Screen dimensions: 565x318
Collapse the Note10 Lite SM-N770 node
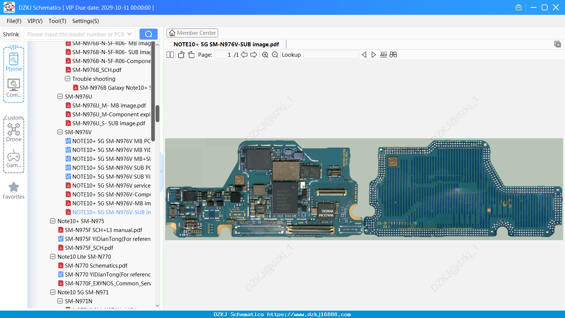click(53, 257)
